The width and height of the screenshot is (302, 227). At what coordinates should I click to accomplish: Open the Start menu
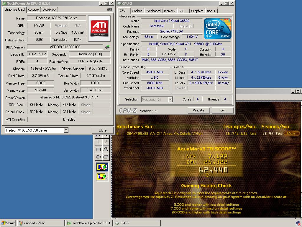8,223
